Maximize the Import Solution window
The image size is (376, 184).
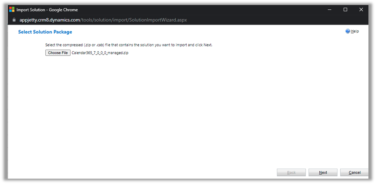point(345,10)
